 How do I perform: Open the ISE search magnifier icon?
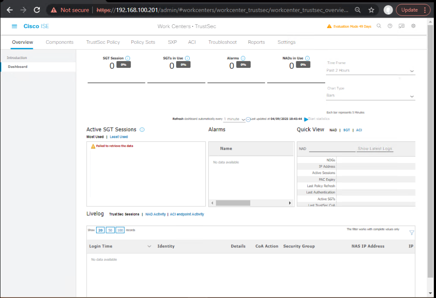379,26
